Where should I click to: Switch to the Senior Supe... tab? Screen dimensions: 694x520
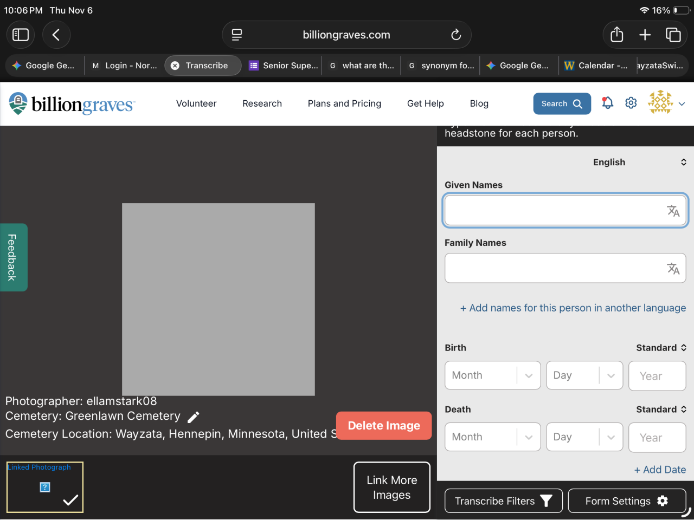point(283,66)
